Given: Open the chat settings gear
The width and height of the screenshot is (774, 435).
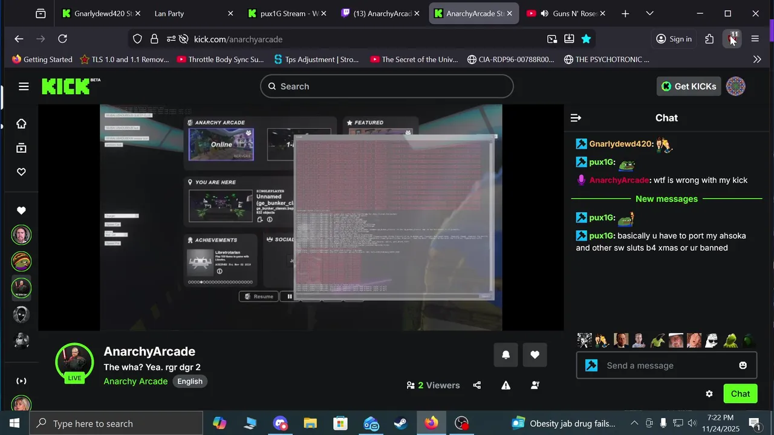Looking at the screenshot, I should tap(709, 394).
